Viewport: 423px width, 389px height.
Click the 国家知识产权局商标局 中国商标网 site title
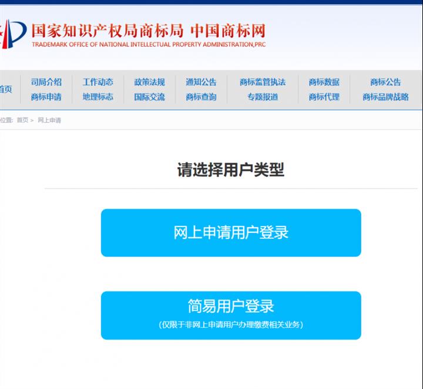(149, 31)
